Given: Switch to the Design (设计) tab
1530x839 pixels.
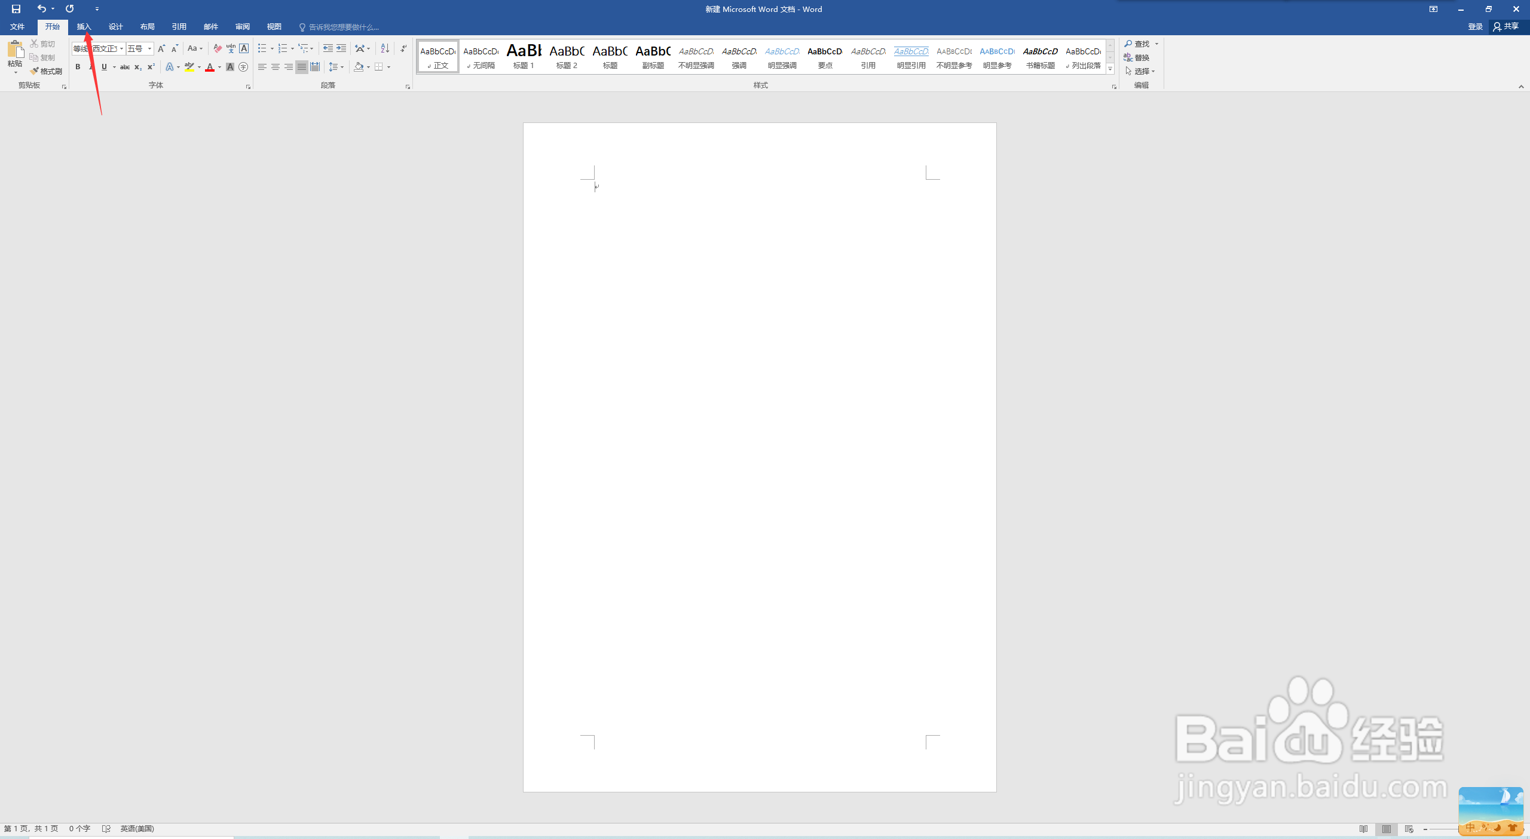Looking at the screenshot, I should point(116,27).
